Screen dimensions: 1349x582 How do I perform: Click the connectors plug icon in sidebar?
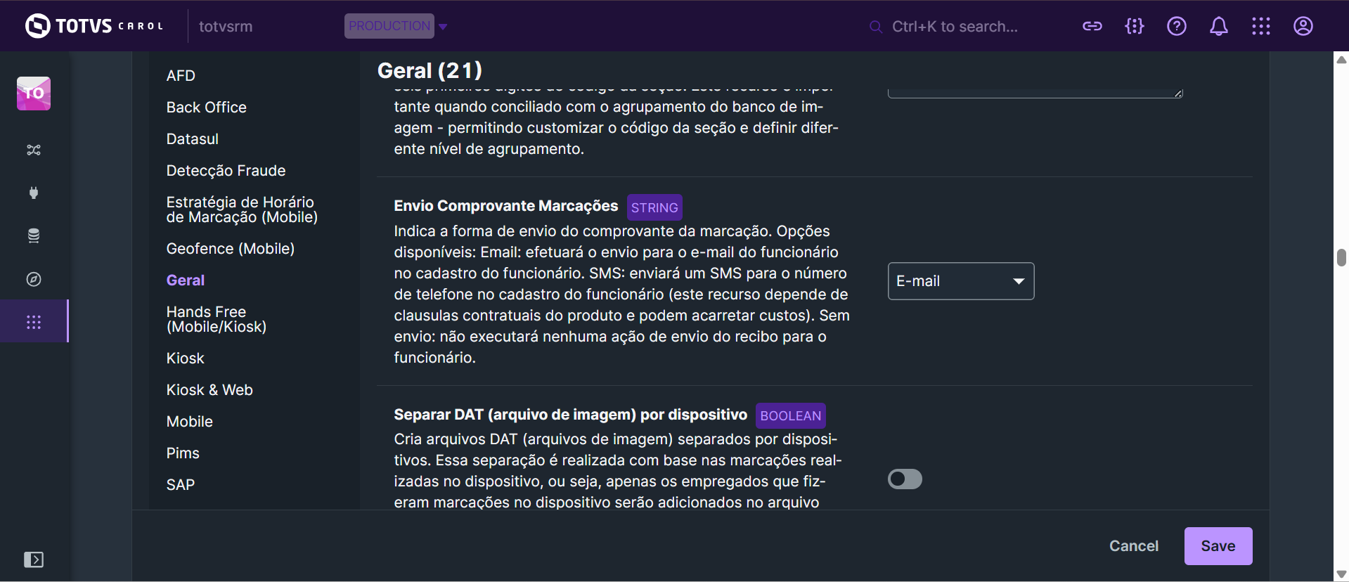pyautogui.click(x=34, y=193)
